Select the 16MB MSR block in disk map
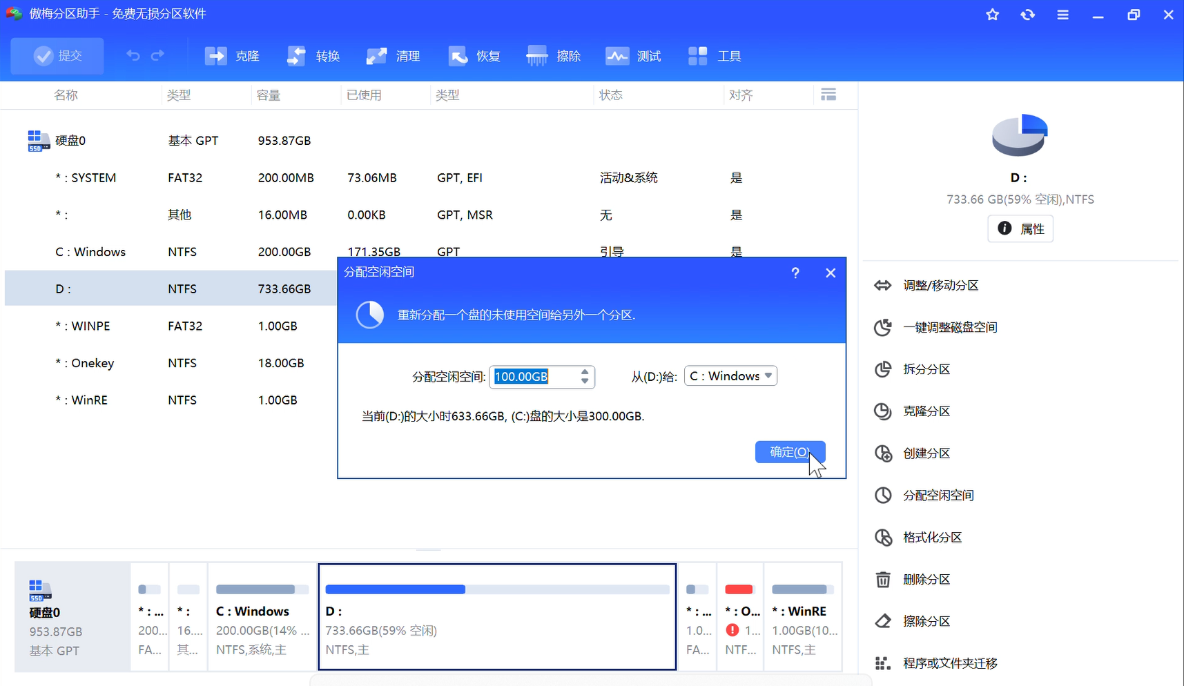Image resolution: width=1184 pixels, height=686 pixels. 188,617
